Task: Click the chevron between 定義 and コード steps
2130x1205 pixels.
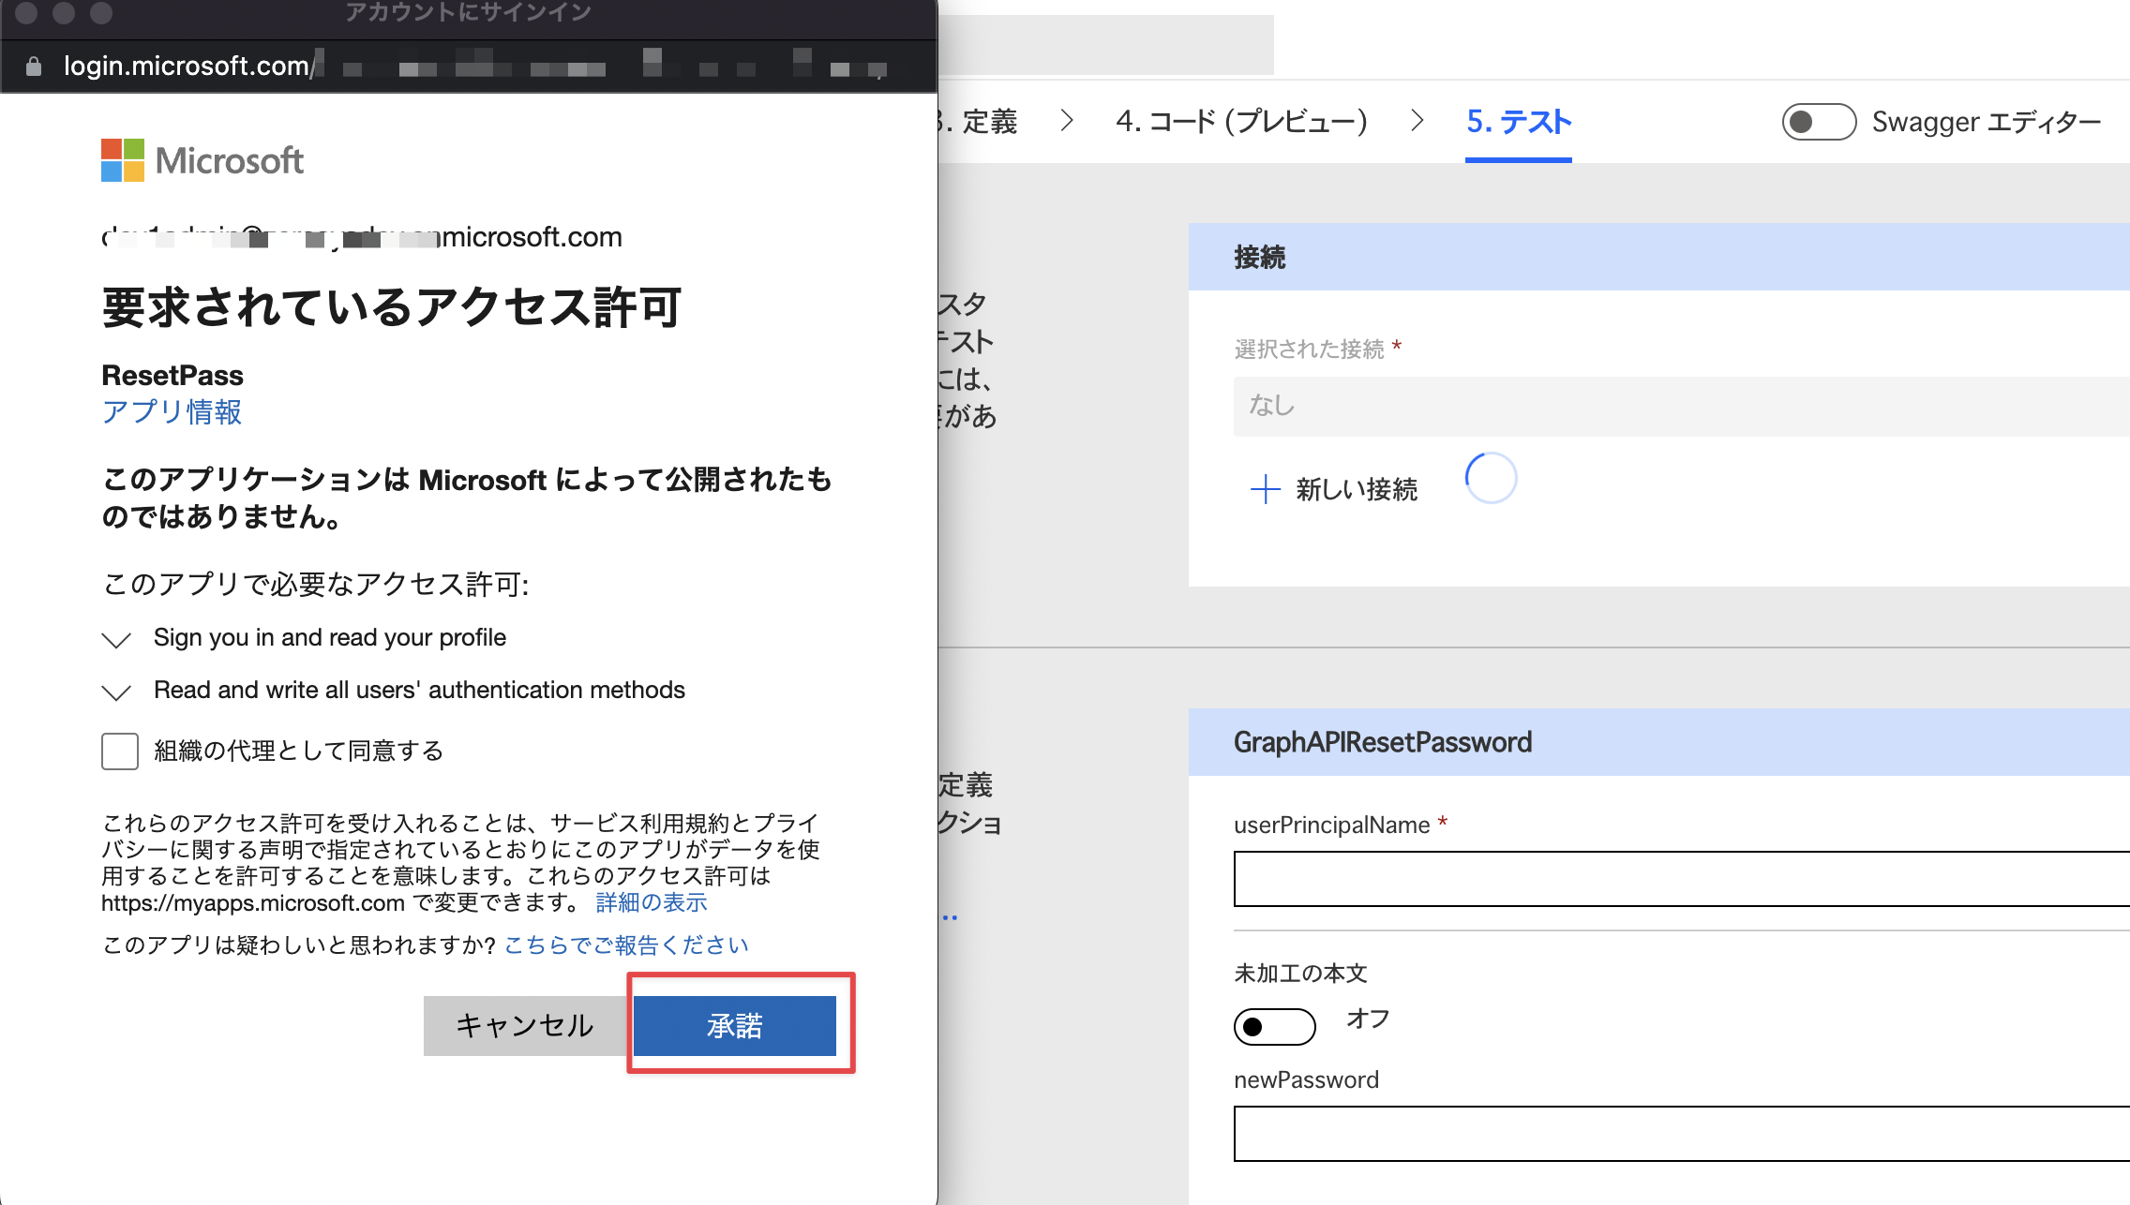Action: [1066, 121]
